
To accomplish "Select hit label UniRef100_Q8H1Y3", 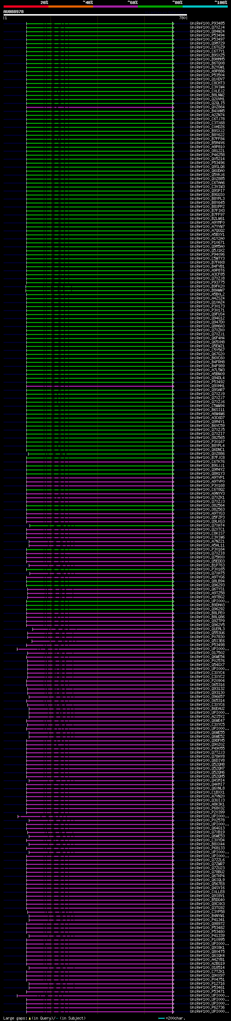I will click(x=207, y=473).
